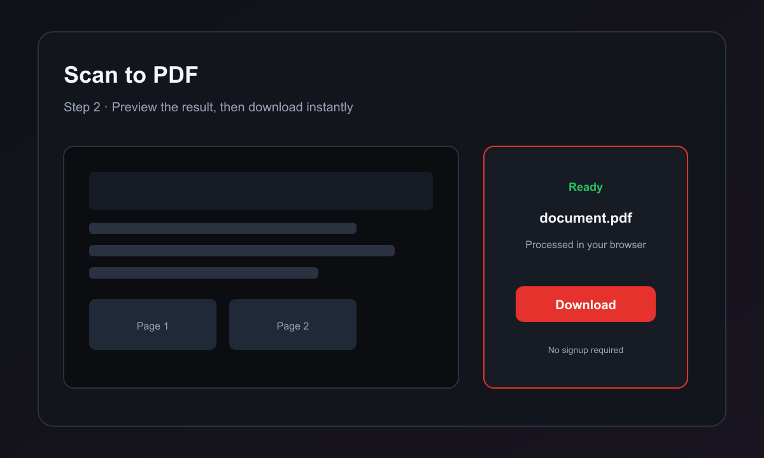764x458 pixels.
Task: Click the 'Processed in your browser' text
Action: click(x=586, y=245)
